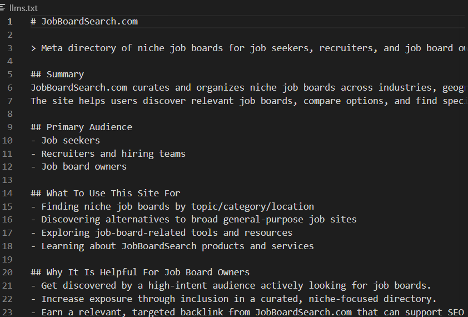Click empty line 13 in the editor gutter
The height and width of the screenshot is (317, 468).
tap(7, 180)
